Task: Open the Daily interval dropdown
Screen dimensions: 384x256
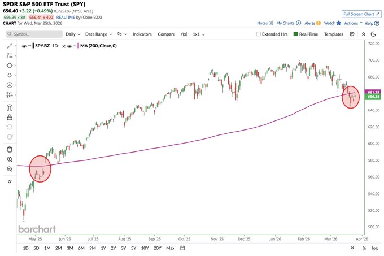Action: tap(72, 34)
